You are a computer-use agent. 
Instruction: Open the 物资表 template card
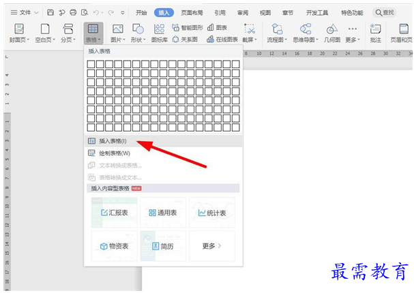pyautogui.click(x=115, y=246)
